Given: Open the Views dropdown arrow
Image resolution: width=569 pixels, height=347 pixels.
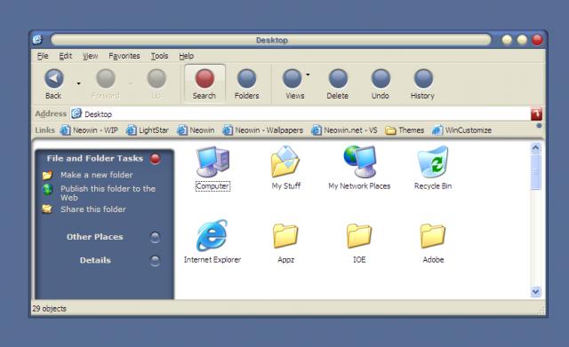Looking at the screenshot, I should pos(308,75).
